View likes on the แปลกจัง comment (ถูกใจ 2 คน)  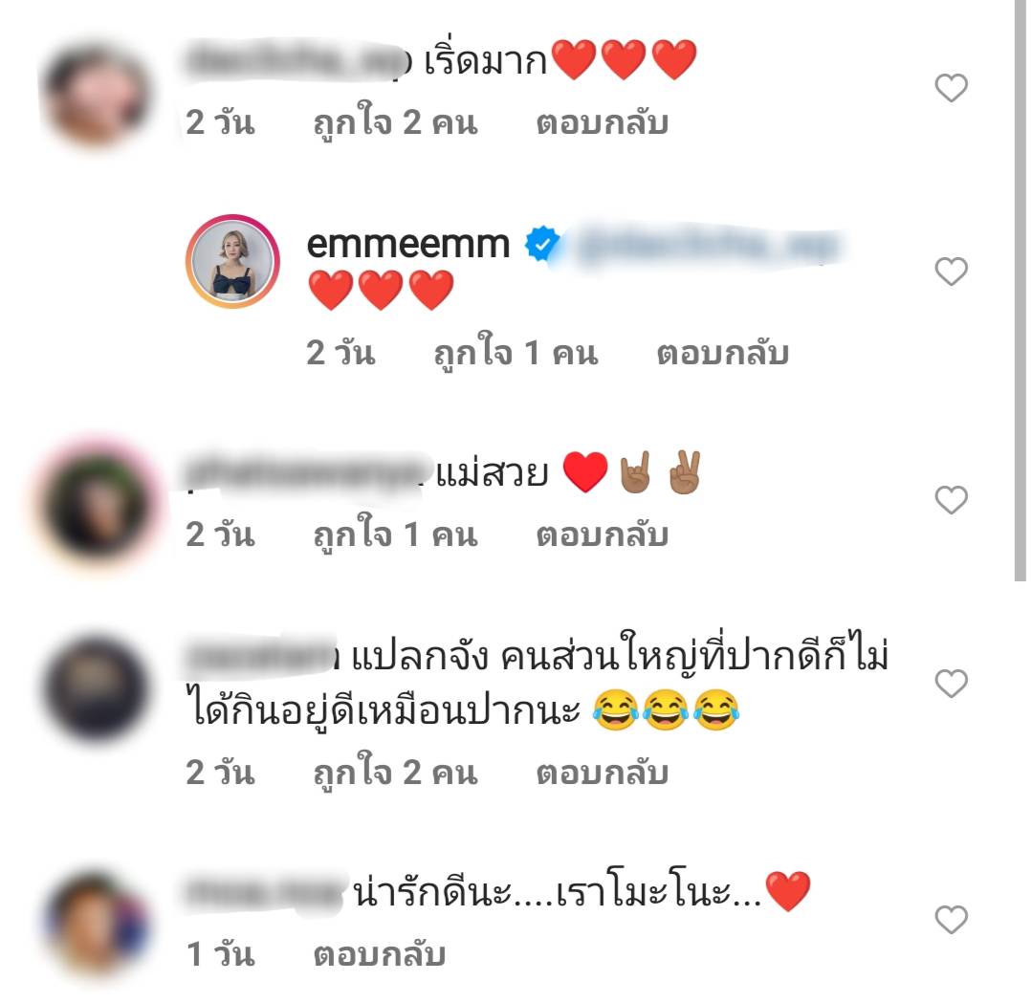coord(395,773)
